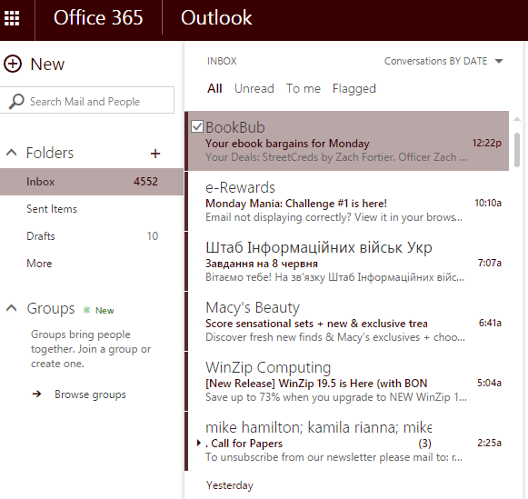This screenshot has width=528, height=499.
Task: Click the 2:25a timestamp on Call for Papers
Action: 489,443
